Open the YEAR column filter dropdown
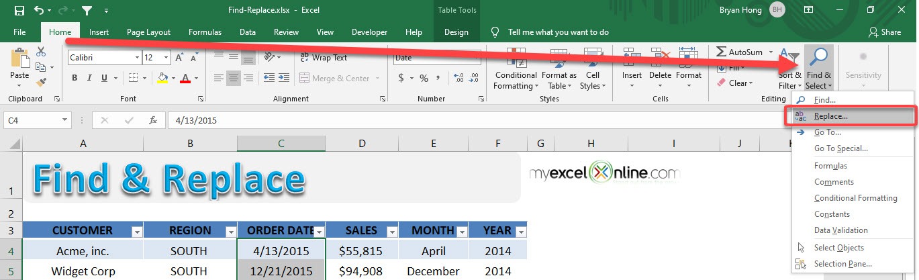Image resolution: width=919 pixels, height=280 pixels. (x=520, y=231)
